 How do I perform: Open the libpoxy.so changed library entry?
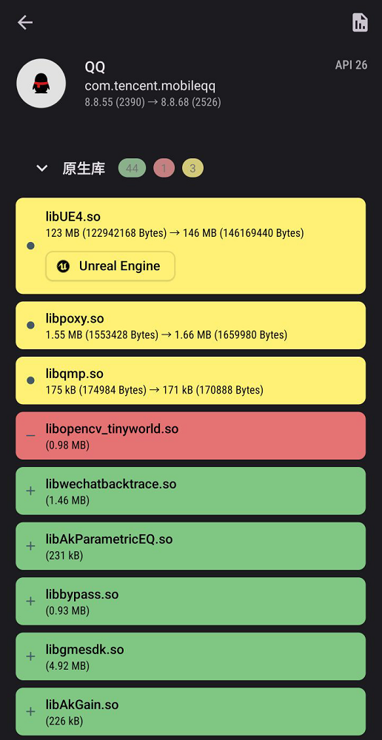coord(191,326)
